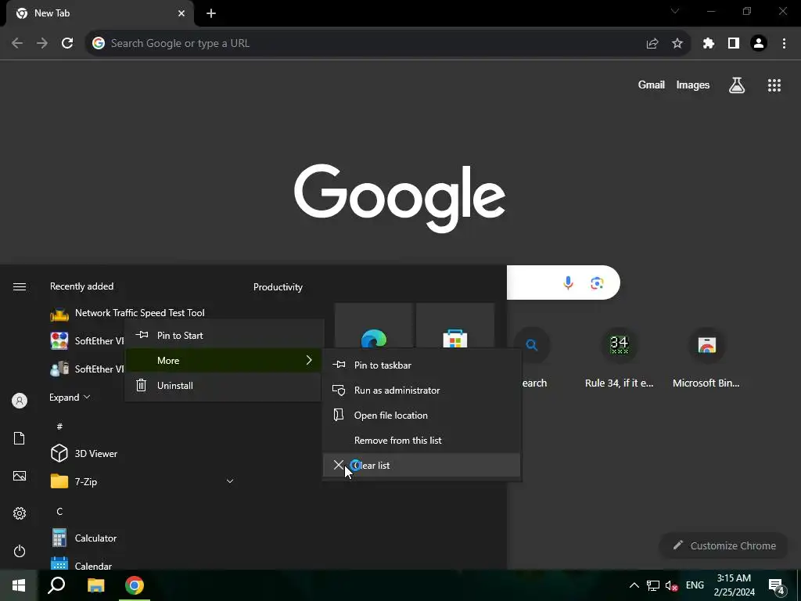801x601 pixels.
Task: Close the New Tab tab
Action: click(181, 13)
